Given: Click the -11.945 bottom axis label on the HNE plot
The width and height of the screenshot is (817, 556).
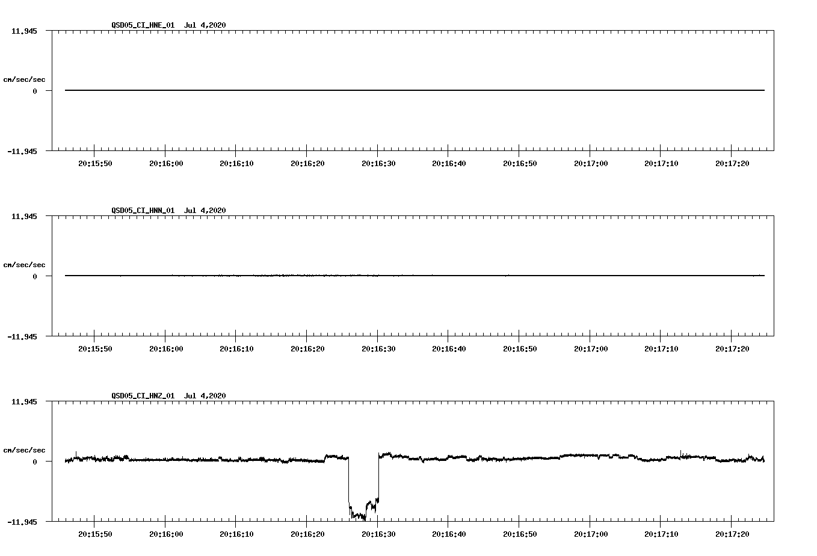Looking at the screenshot, I should point(22,152).
